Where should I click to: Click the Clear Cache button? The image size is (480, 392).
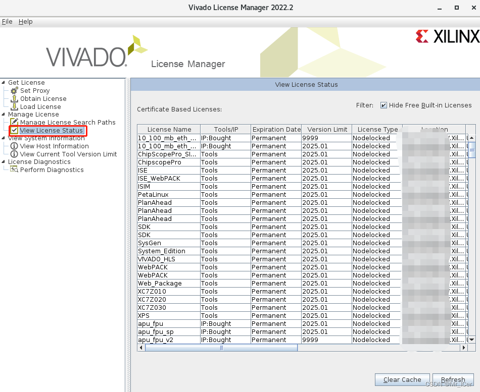402,379
